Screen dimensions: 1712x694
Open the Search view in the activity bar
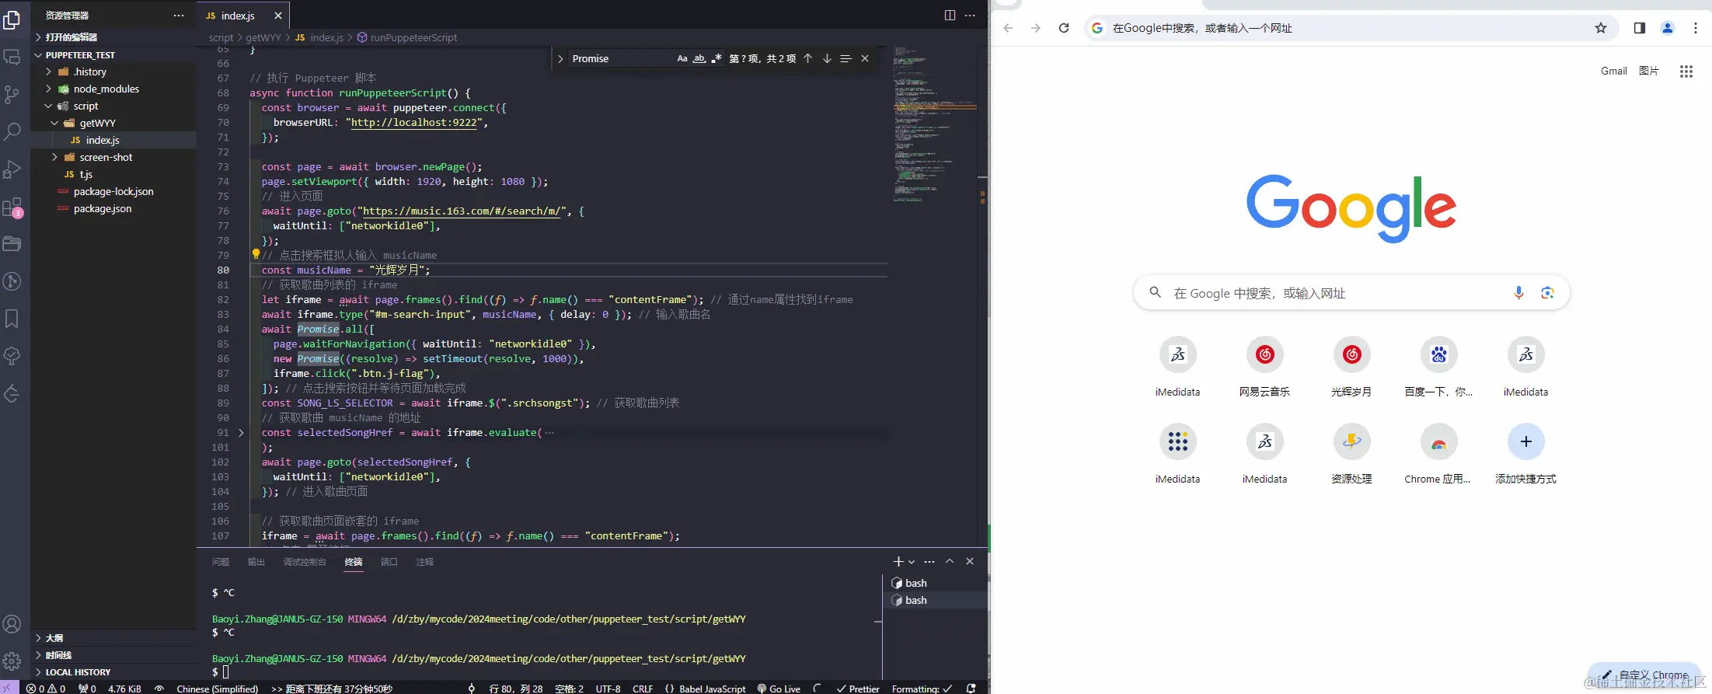pyautogui.click(x=12, y=132)
